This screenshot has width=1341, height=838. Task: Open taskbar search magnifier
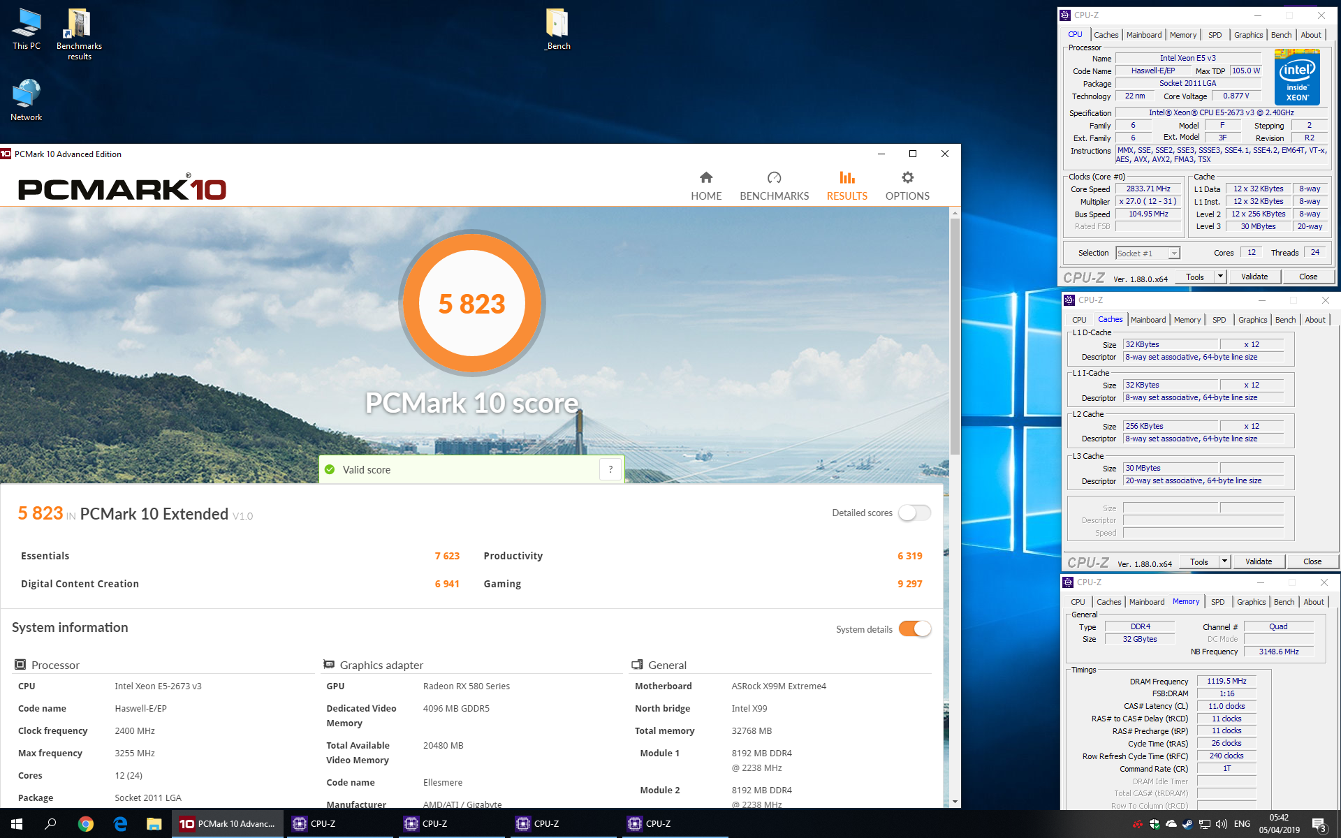click(x=50, y=824)
